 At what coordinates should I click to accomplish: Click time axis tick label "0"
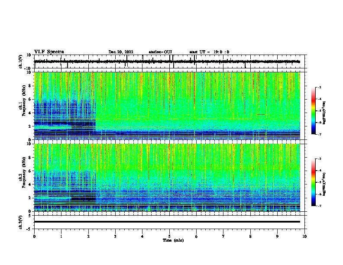[x=34, y=236]
